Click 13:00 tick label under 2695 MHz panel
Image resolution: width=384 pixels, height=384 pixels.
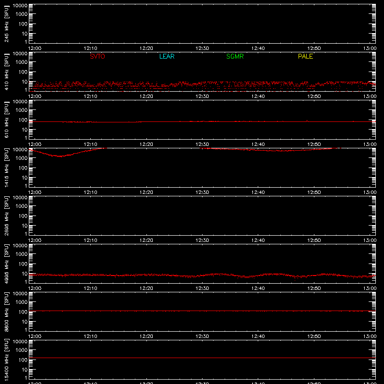(x=370, y=240)
